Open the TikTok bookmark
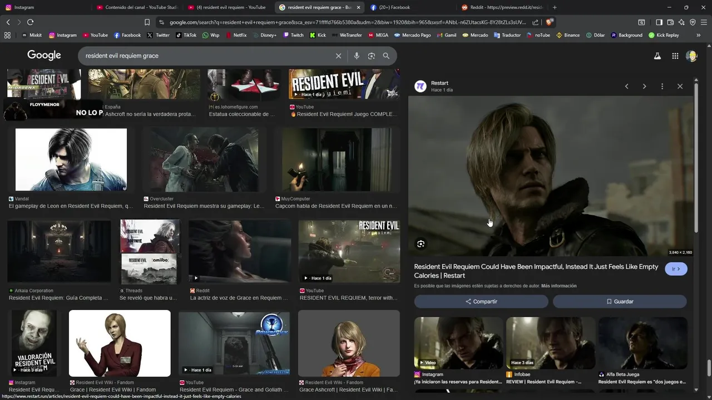 [x=186, y=35]
